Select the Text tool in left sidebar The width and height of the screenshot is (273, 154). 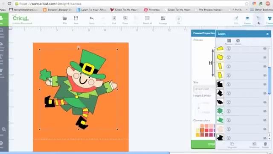(1, 56)
